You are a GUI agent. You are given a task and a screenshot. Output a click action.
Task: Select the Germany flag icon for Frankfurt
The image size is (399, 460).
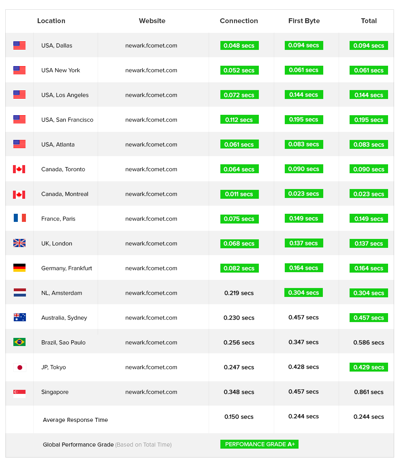coord(19,268)
